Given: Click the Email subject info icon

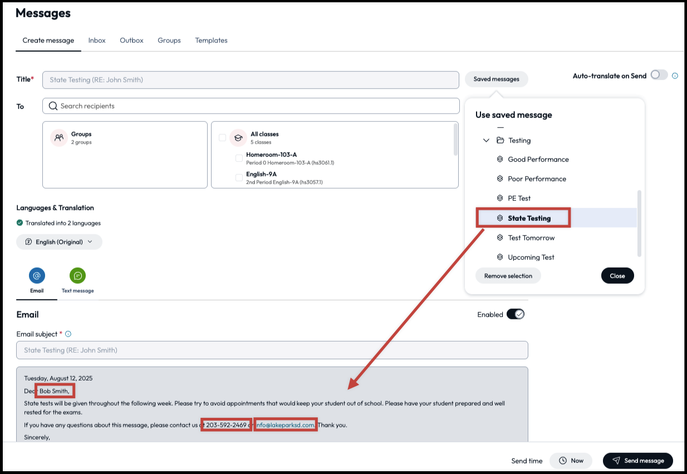Looking at the screenshot, I should pyautogui.click(x=68, y=334).
